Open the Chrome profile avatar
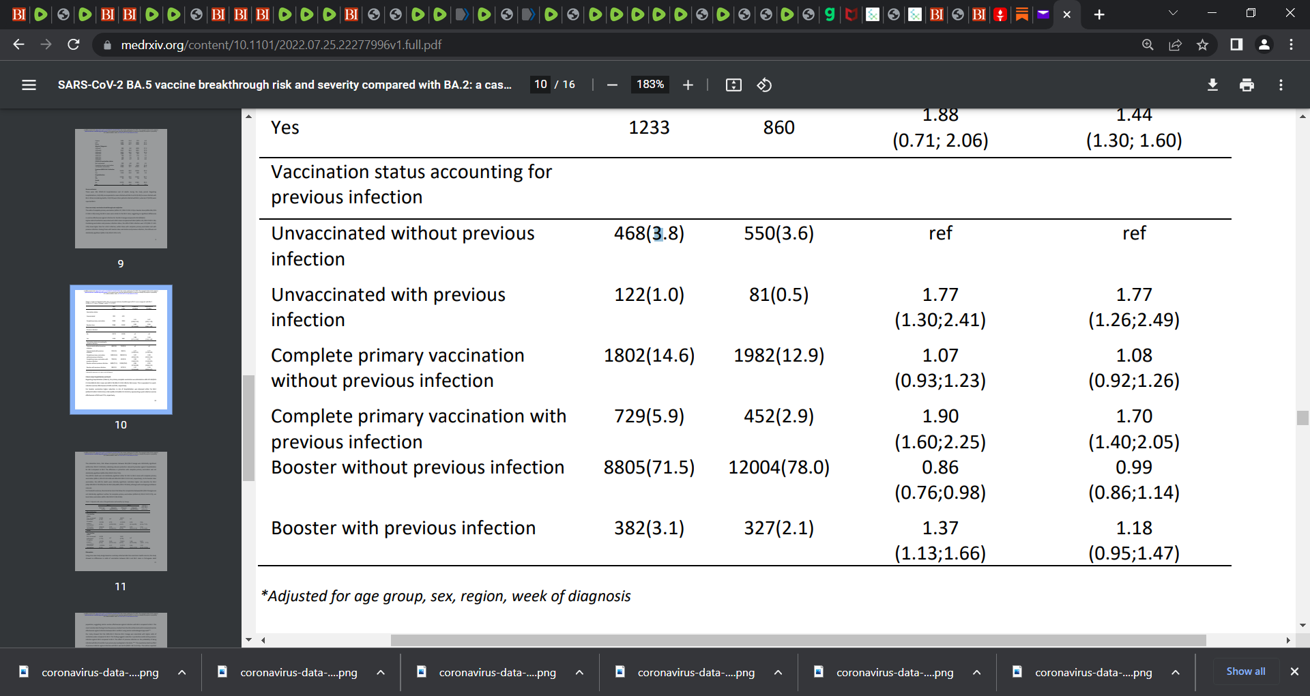Viewport: 1310px width, 696px height. [x=1264, y=44]
